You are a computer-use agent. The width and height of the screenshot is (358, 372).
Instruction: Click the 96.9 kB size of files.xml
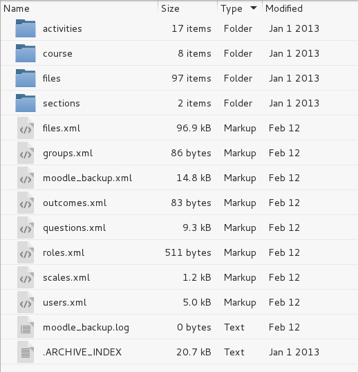tap(194, 128)
